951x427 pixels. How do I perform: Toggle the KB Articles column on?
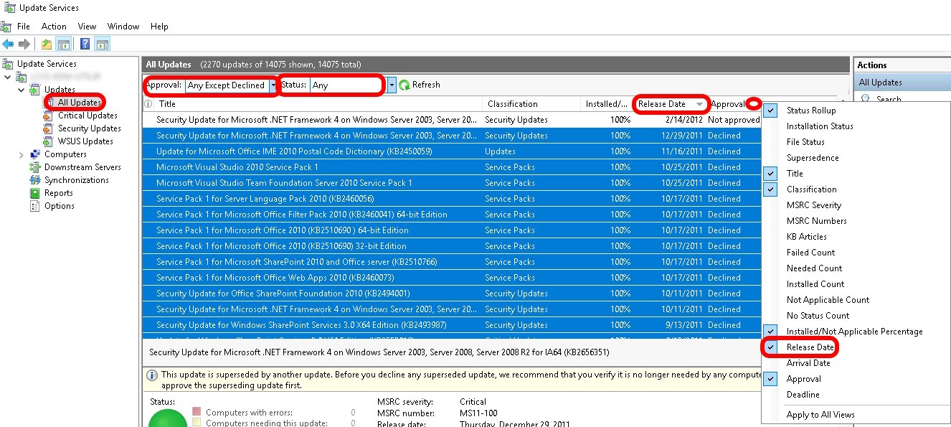point(806,237)
